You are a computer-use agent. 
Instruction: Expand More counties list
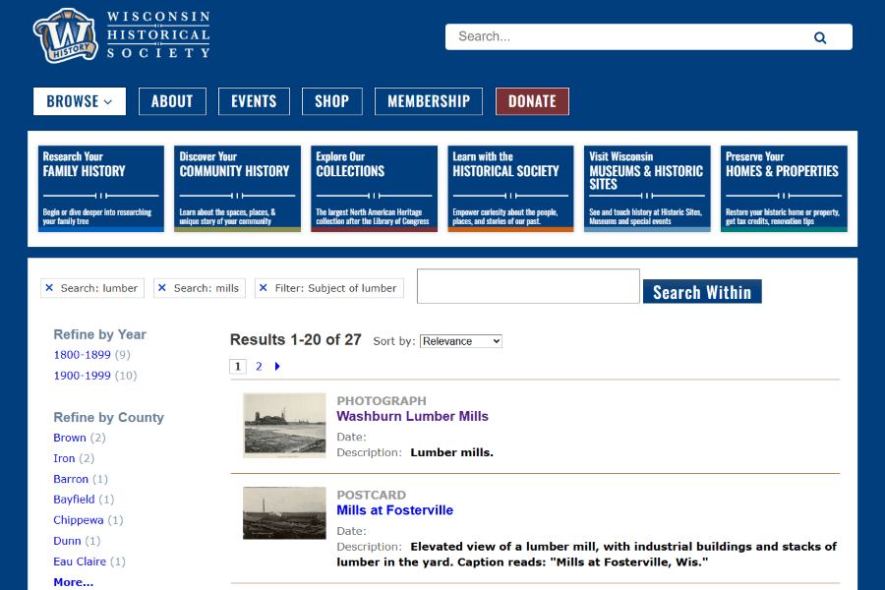coord(74,582)
